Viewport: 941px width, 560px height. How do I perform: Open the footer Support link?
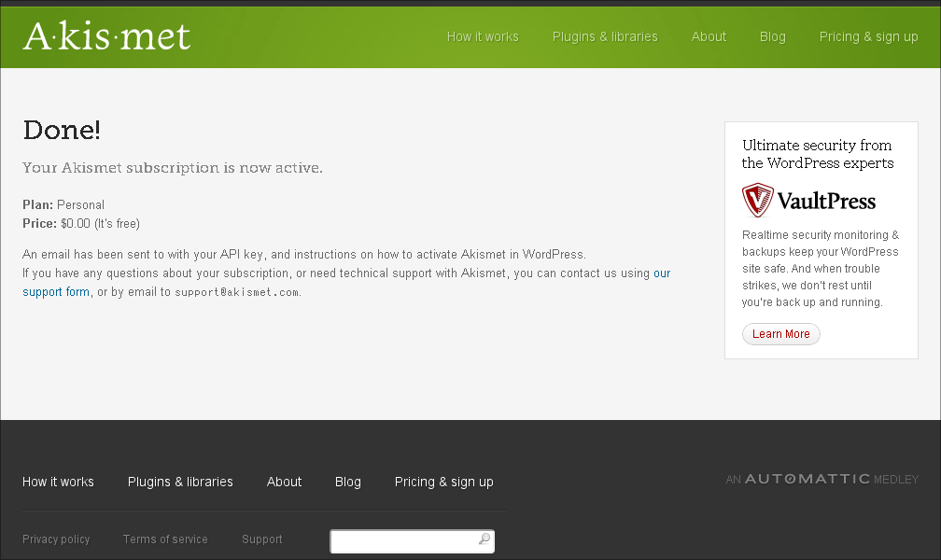(x=261, y=539)
